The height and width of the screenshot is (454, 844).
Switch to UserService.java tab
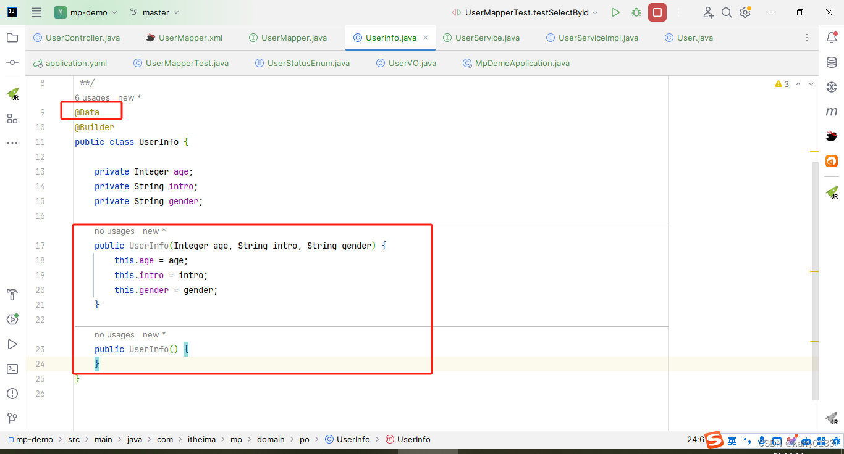tap(481, 38)
